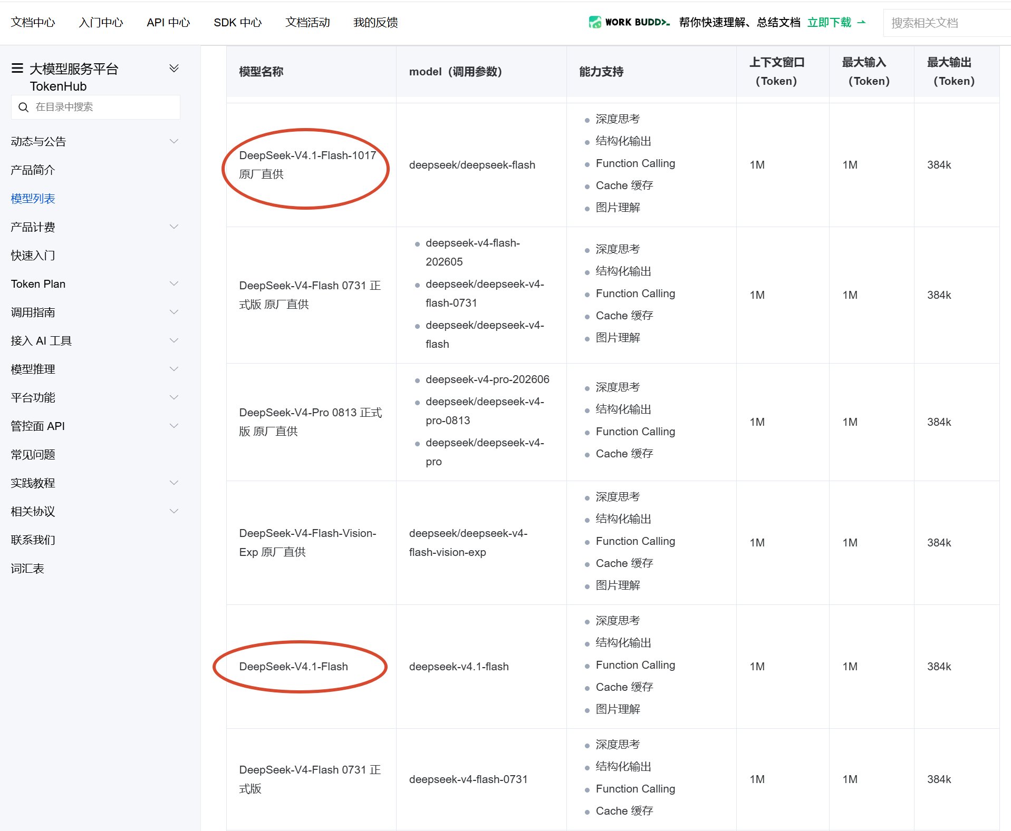The width and height of the screenshot is (1011, 831).
Task: Open 联系我们 in the sidebar
Action: click(x=33, y=540)
